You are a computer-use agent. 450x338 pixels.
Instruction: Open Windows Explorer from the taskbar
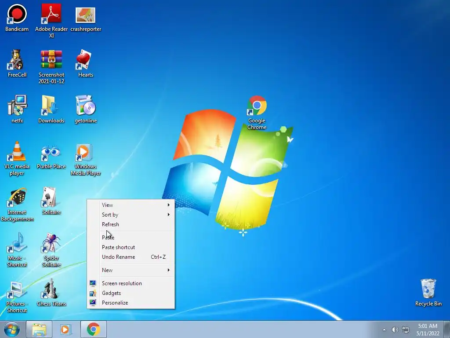pyautogui.click(x=39, y=329)
